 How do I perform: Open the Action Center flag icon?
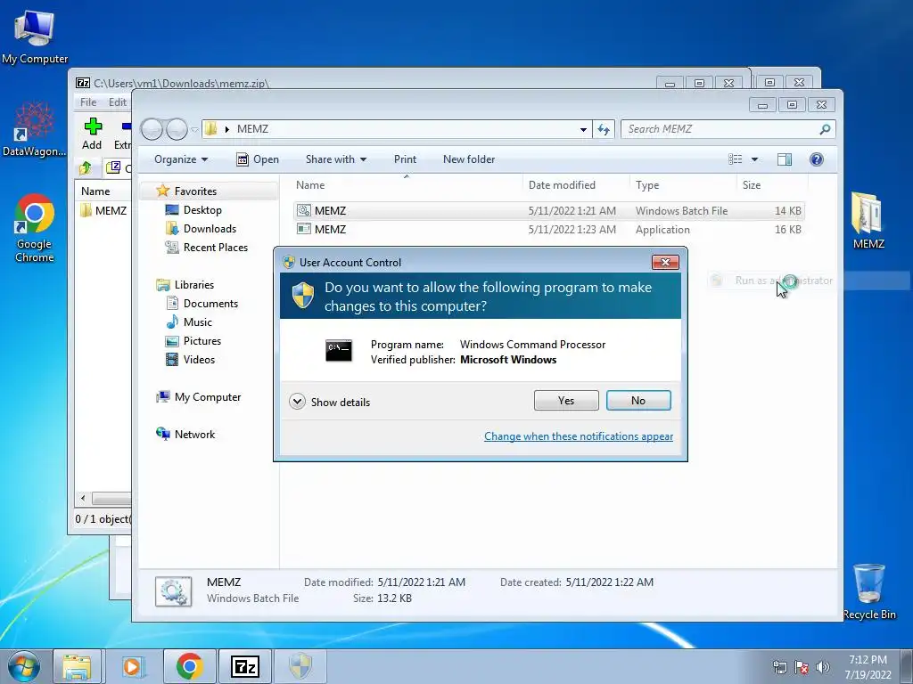[802, 667]
